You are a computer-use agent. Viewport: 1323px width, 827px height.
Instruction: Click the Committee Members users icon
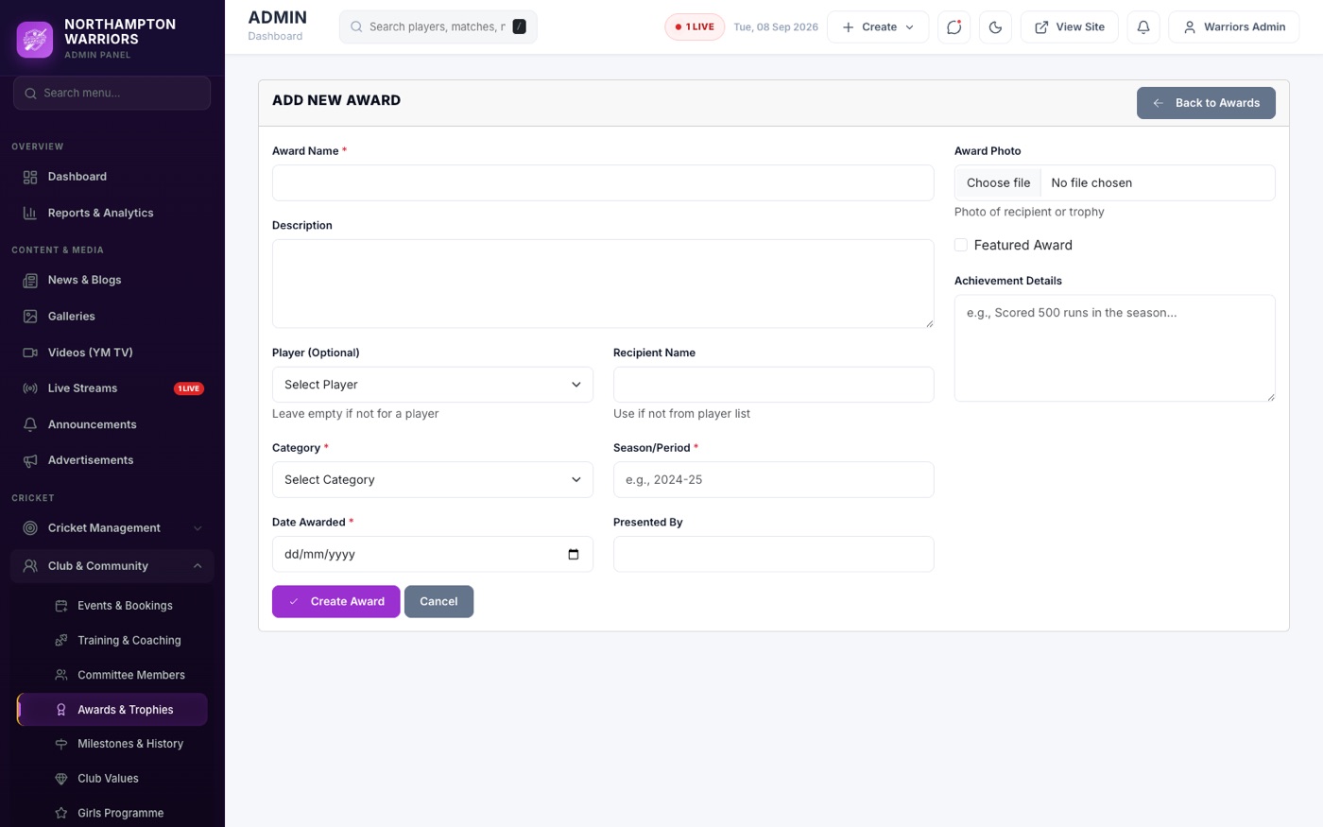click(x=61, y=675)
